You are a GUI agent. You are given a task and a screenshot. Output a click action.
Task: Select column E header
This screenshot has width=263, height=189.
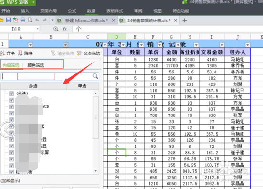tap(135, 37)
